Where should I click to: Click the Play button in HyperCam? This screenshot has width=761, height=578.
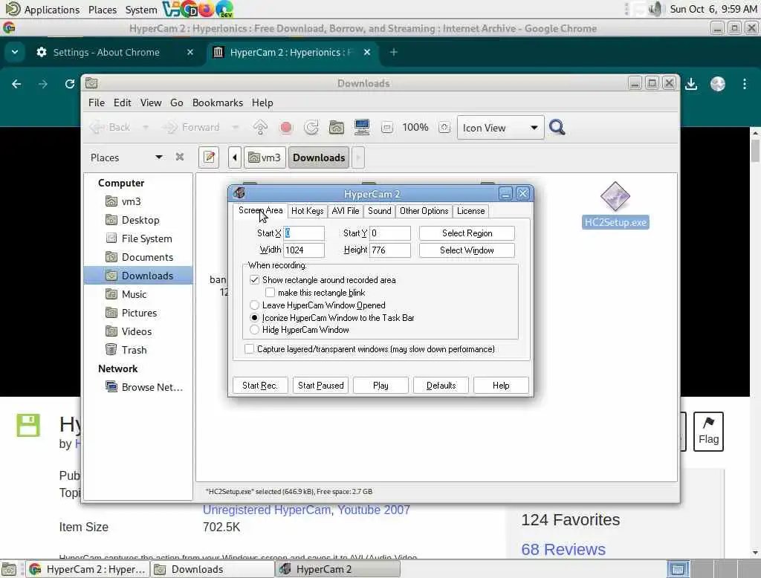pyautogui.click(x=380, y=386)
